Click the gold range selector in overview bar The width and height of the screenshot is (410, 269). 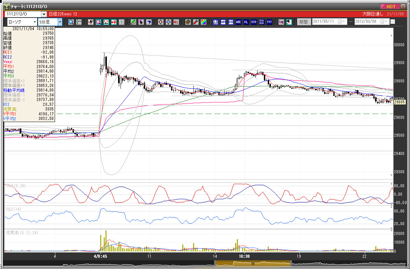coord(253,263)
